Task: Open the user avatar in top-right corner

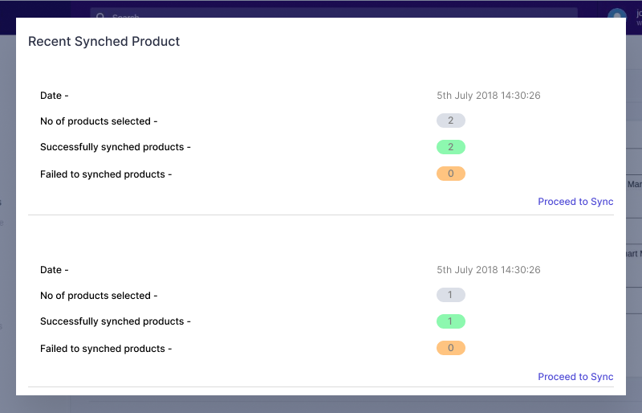Action: (x=616, y=15)
